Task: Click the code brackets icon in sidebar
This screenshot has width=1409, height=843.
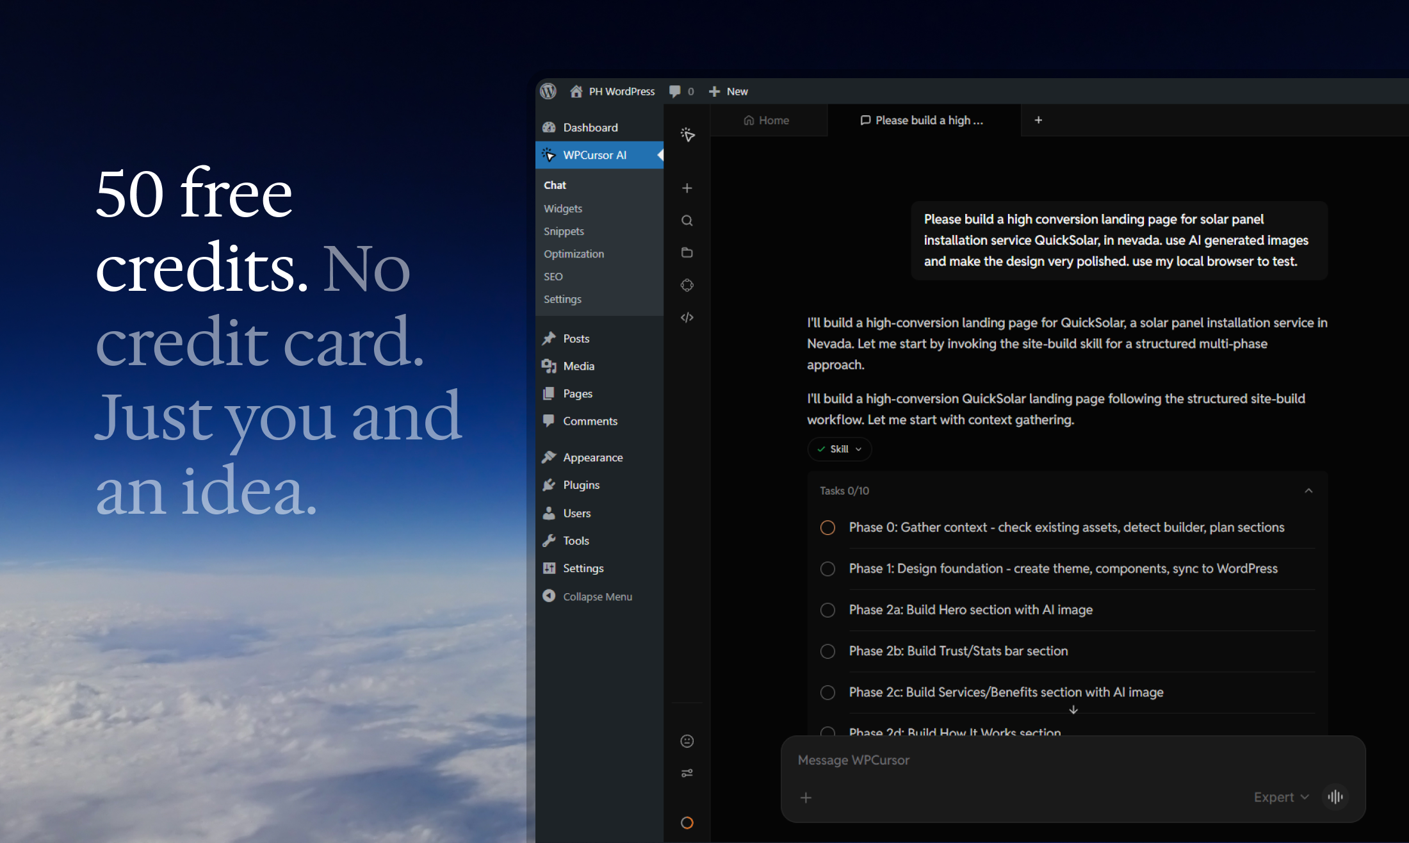Action: 687,318
